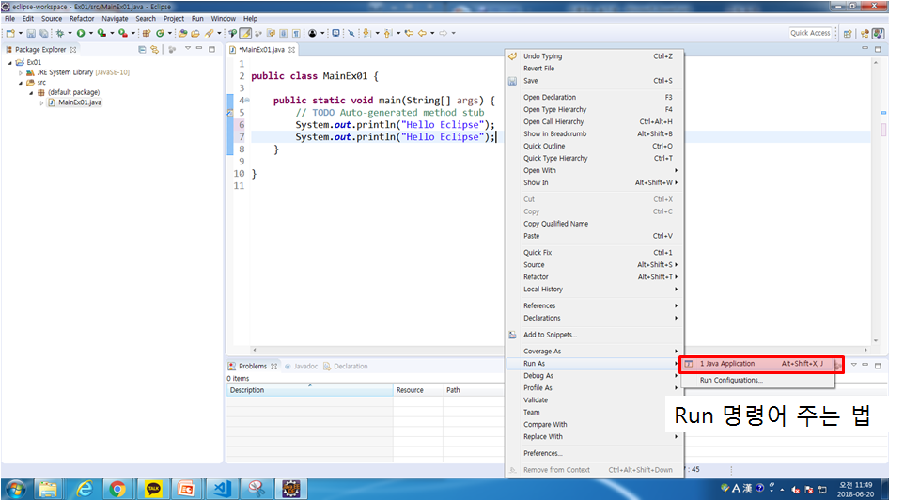This screenshot has height=501, width=904.
Task: Select Open Declaration in context menu
Action: click(x=595, y=98)
